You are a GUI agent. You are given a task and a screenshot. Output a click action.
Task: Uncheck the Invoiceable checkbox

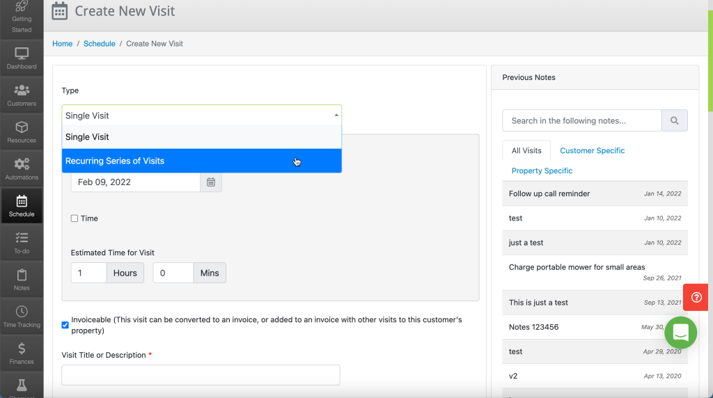(65, 325)
